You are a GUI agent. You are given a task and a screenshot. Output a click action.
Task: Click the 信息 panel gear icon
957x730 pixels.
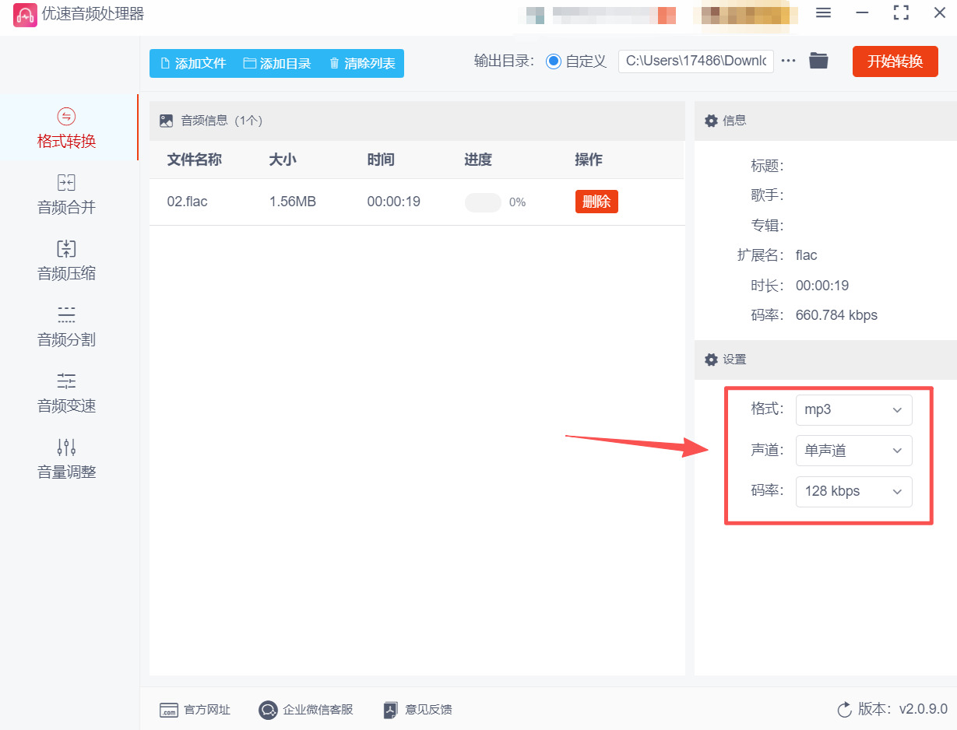(x=711, y=121)
